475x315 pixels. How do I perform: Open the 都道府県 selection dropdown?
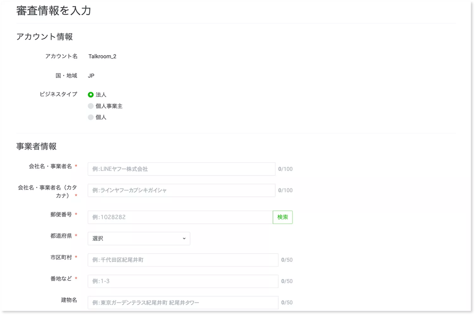pos(139,238)
